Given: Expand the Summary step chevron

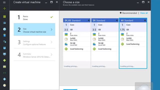Looking at the screenshot, I should coord(51,54).
